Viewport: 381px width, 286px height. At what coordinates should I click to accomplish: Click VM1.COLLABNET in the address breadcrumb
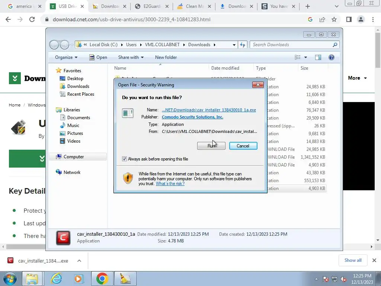[162, 45]
